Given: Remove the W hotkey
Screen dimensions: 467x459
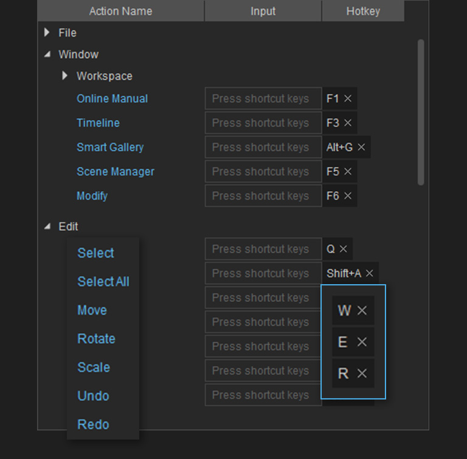Looking at the screenshot, I should (362, 310).
